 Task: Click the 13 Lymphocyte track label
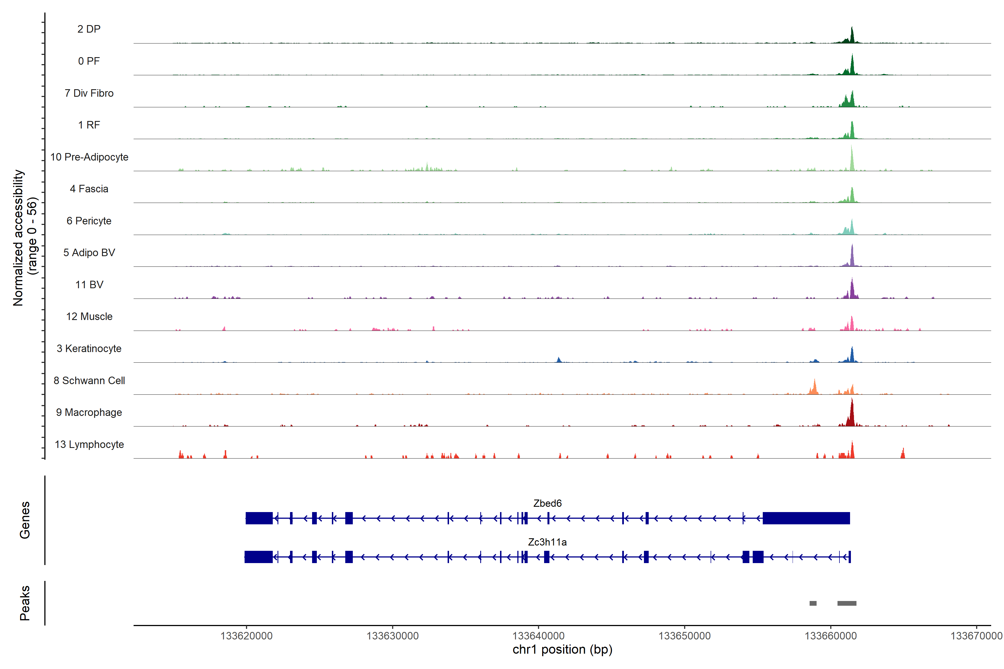89,444
